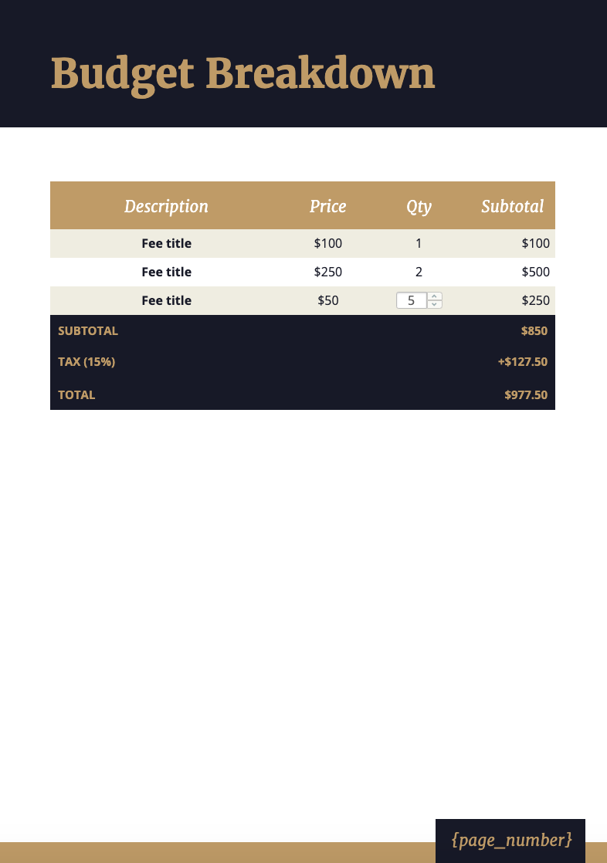Click the Subtotal column header
Screen dimensions: 607x863
pos(512,206)
